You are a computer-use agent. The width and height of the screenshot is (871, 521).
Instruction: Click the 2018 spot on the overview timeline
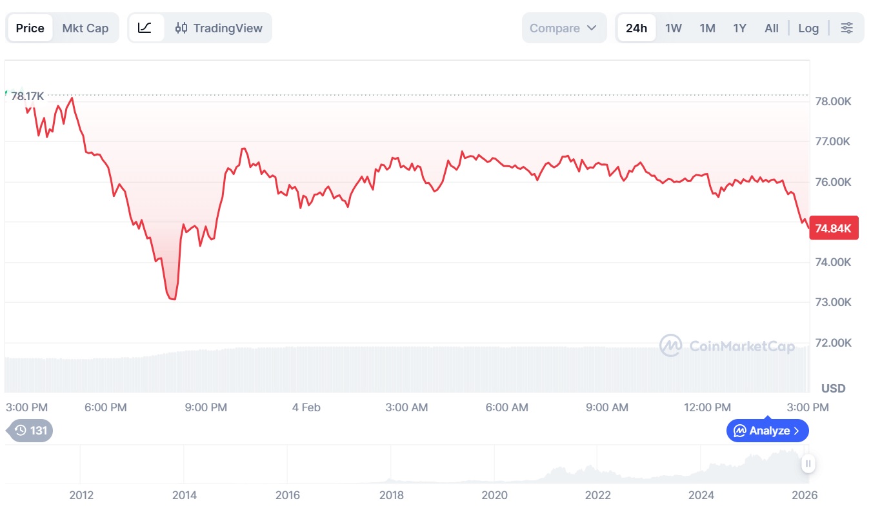coord(391,495)
